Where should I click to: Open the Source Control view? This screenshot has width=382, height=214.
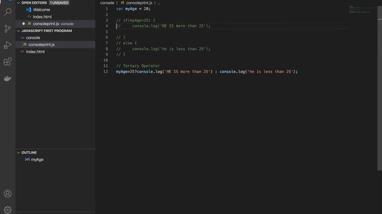click(8, 29)
